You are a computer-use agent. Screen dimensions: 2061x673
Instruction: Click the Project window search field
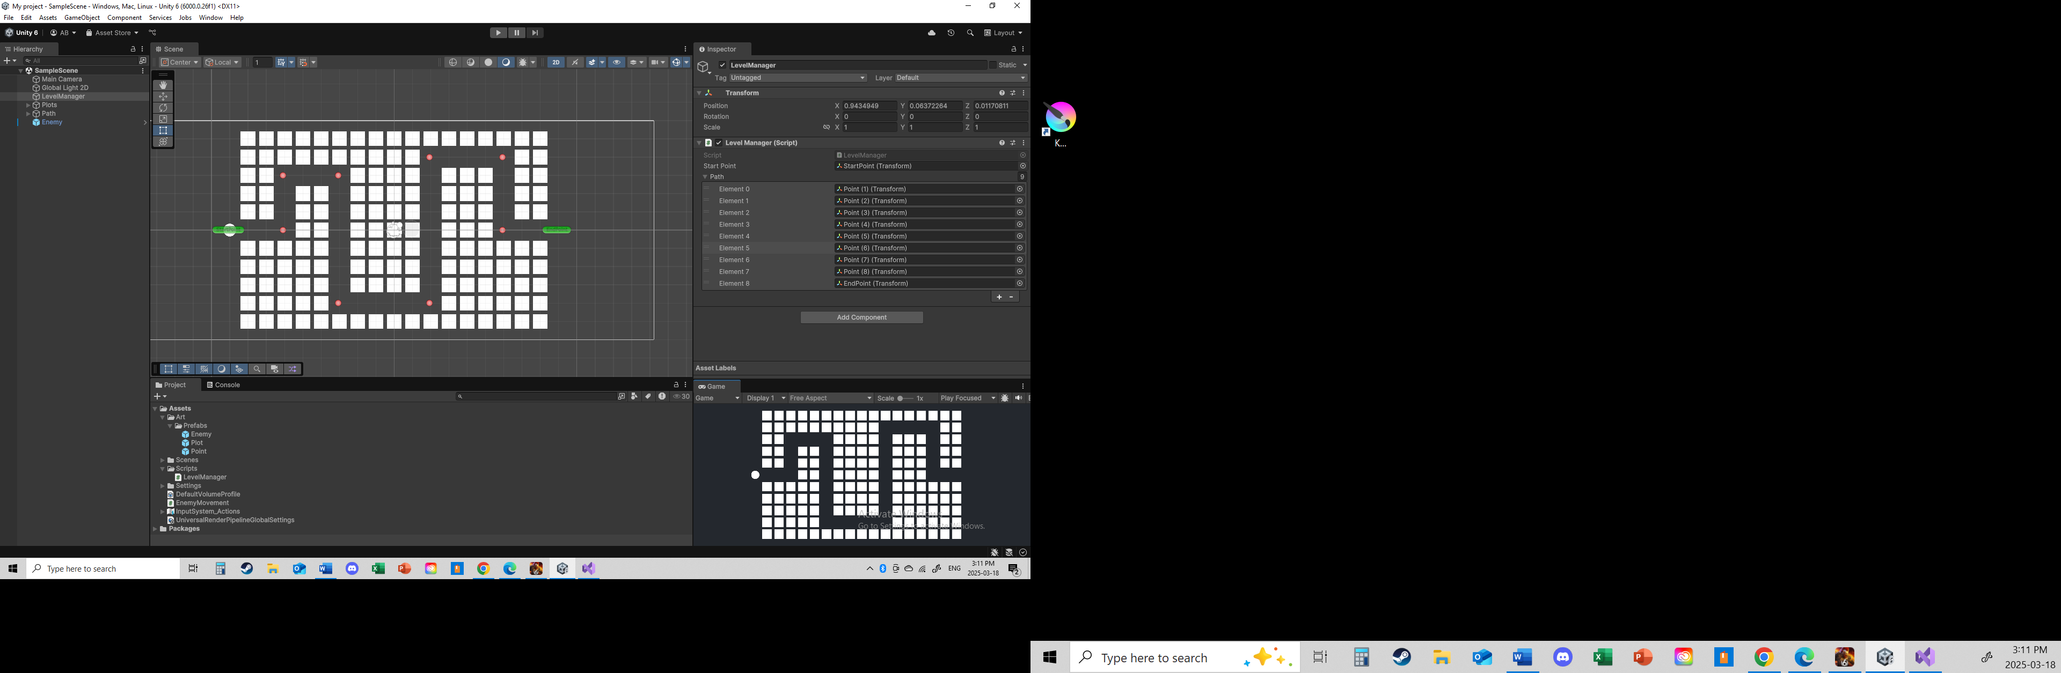(x=536, y=396)
